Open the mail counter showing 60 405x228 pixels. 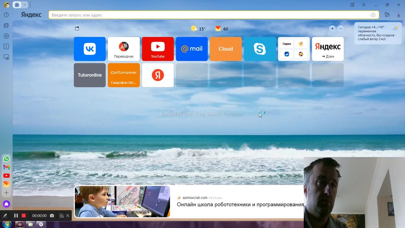coord(222,28)
